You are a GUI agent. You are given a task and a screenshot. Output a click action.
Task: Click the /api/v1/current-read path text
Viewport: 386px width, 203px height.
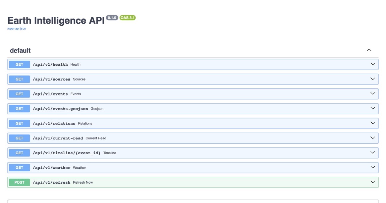[x=58, y=138]
